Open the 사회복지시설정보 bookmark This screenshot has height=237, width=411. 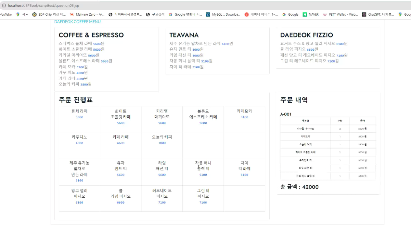click(125, 14)
